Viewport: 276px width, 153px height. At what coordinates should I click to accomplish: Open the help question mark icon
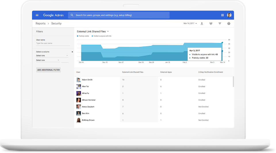(229, 24)
